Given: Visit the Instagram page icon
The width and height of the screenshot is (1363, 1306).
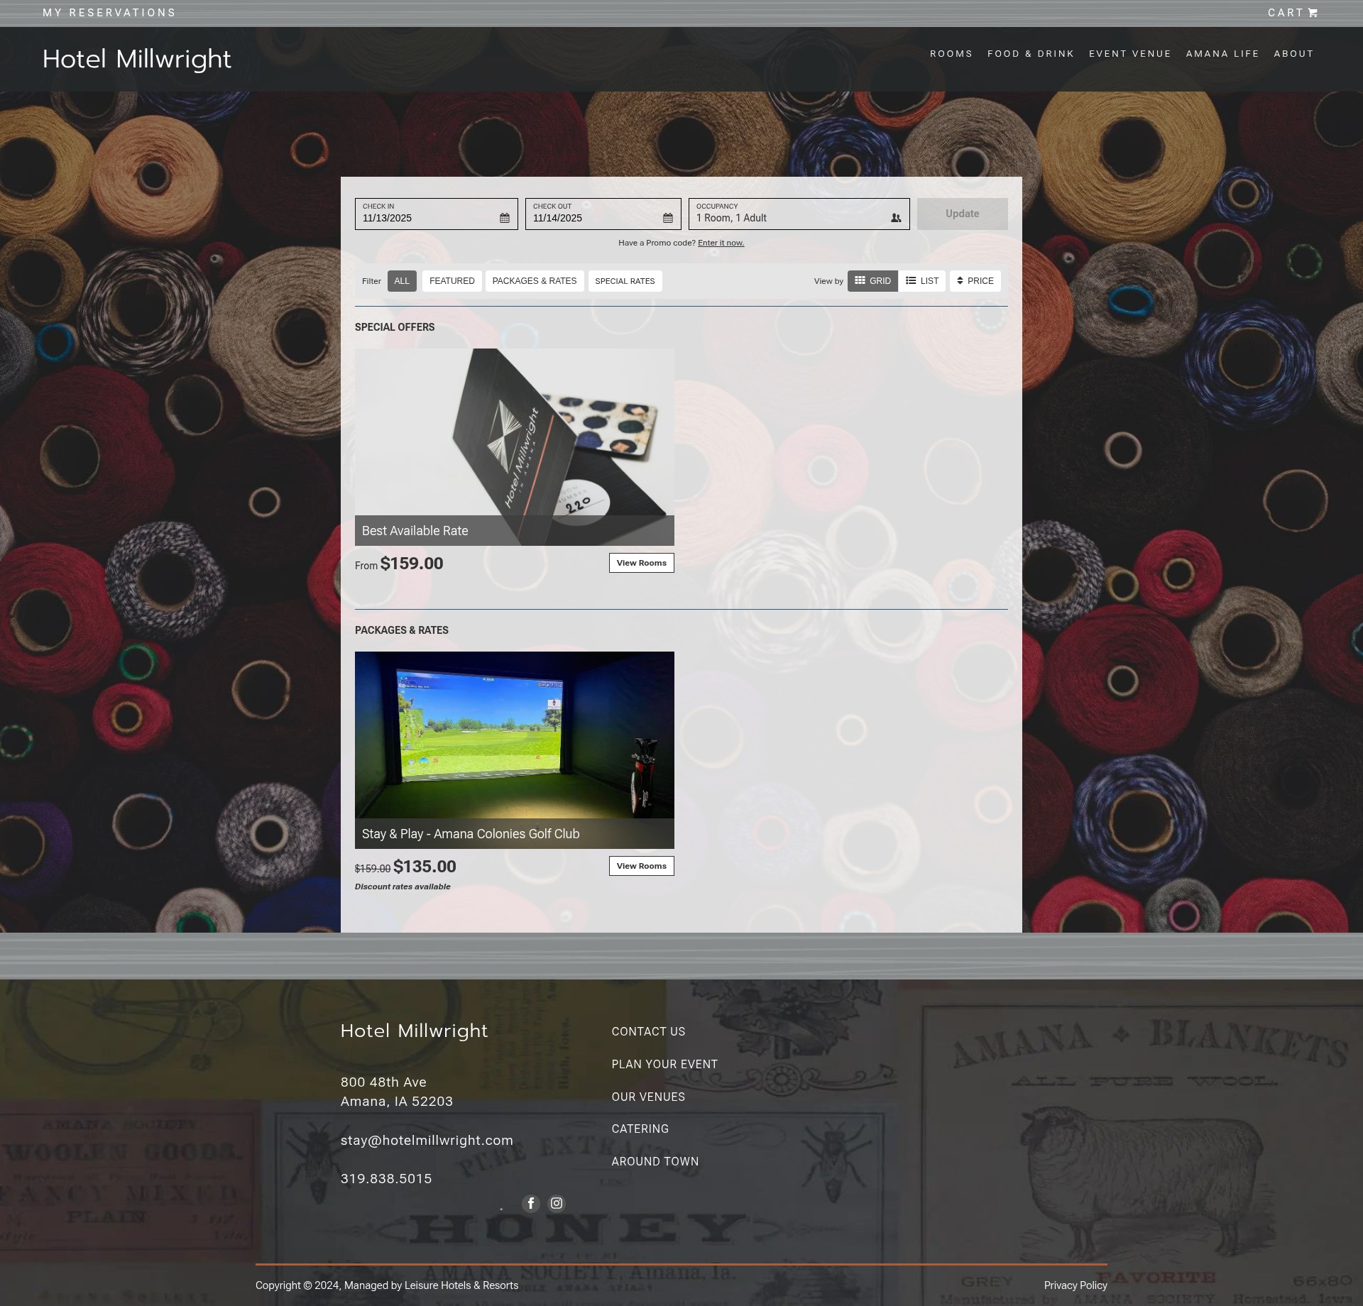Looking at the screenshot, I should point(557,1203).
